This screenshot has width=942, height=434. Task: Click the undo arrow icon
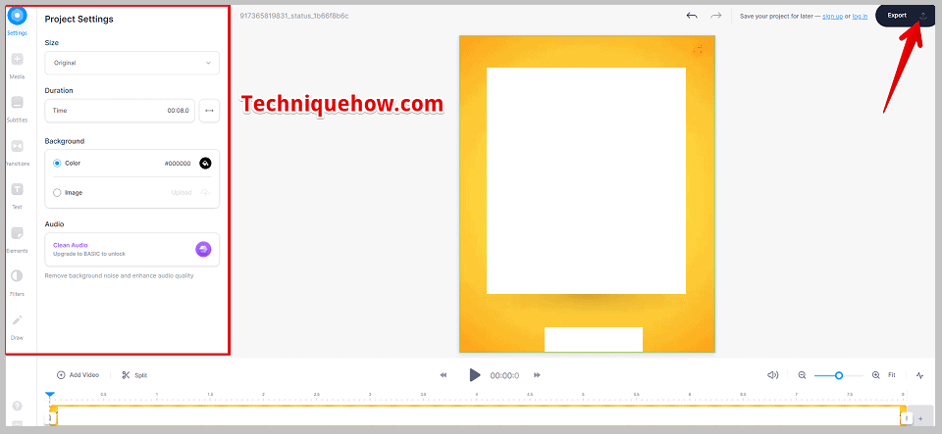(692, 16)
